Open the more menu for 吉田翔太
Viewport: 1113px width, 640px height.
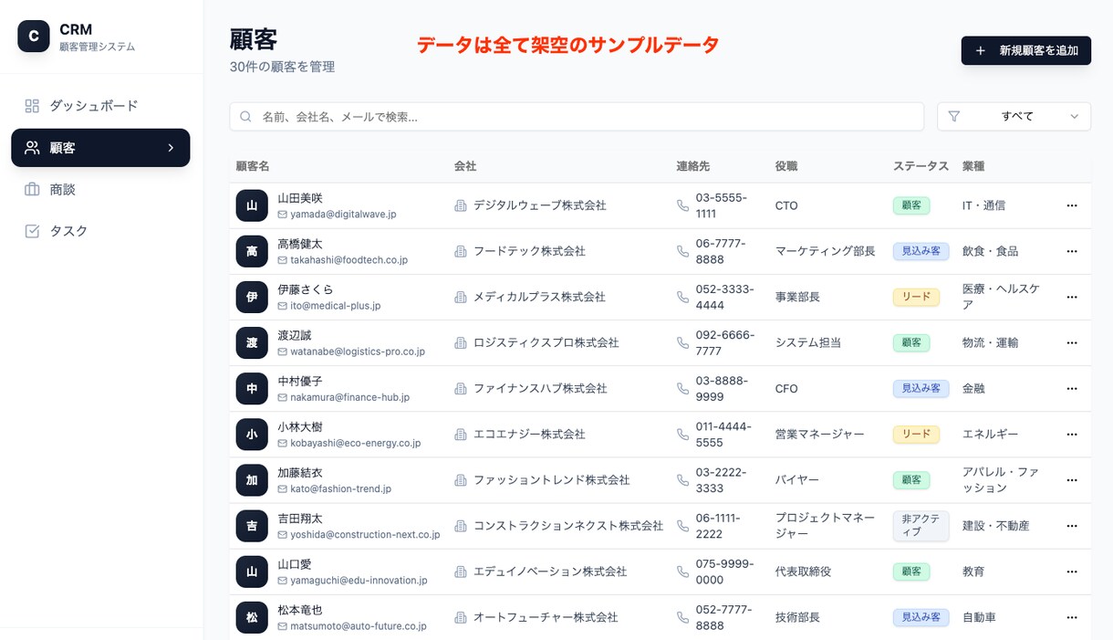[x=1072, y=526]
